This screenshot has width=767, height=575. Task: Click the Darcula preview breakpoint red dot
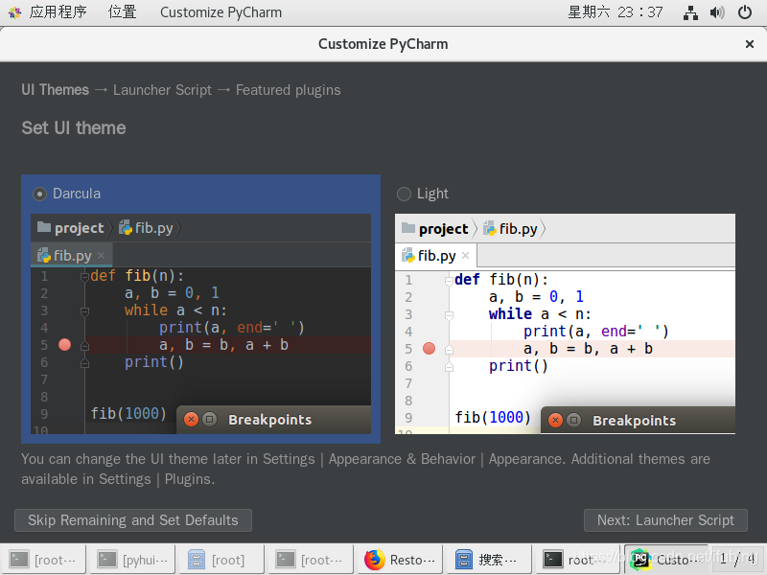pyautogui.click(x=64, y=345)
